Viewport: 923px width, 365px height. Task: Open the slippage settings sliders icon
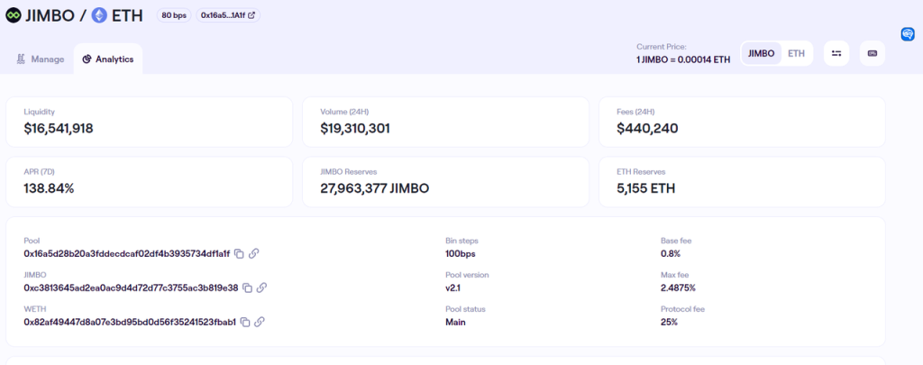(836, 54)
